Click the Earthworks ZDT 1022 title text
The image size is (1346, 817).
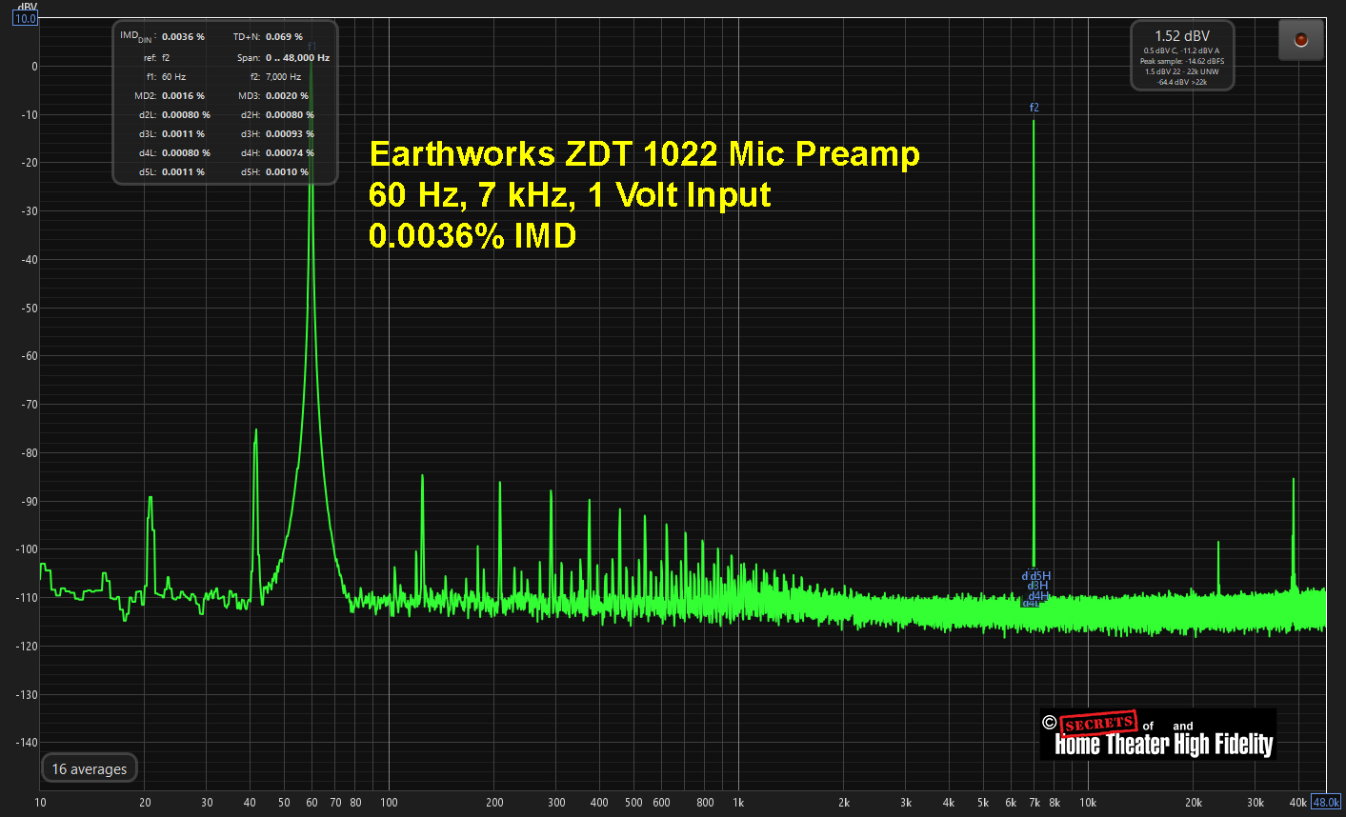(644, 153)
